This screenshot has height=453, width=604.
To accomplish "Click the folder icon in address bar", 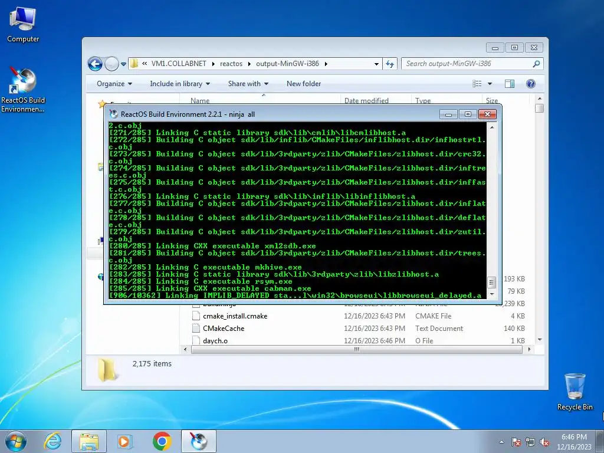I will click(134, 64).
